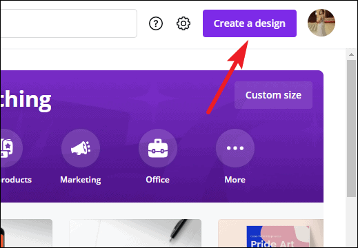Image resolution: width=358 pixels, height=248 pixels.
Task: Click the Custom size button
Action: click(273, 95)
